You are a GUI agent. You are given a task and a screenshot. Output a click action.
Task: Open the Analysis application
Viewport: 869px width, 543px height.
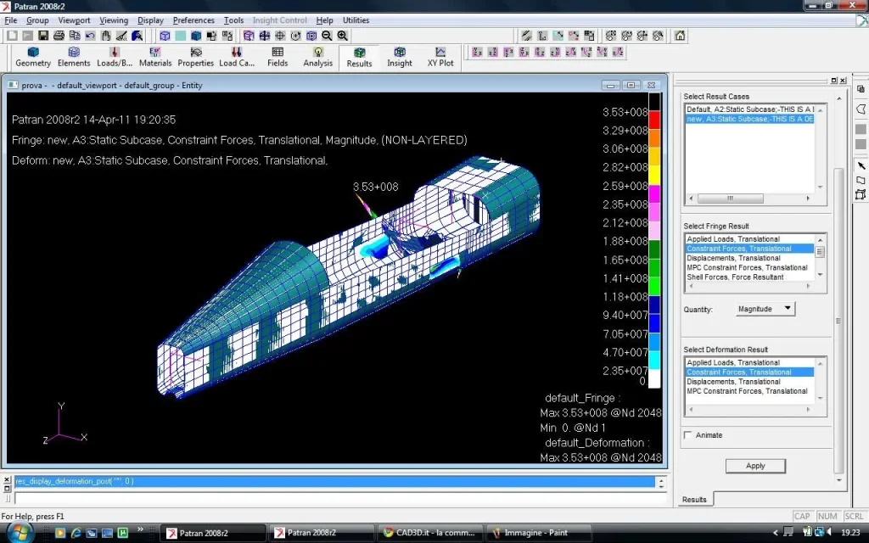[318, 57]
